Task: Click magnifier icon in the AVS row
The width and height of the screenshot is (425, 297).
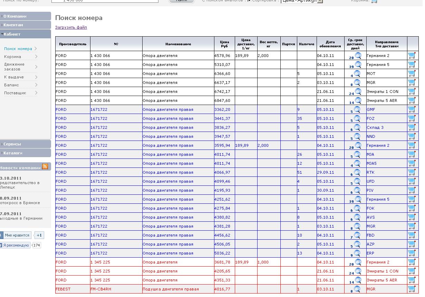Action: [x=357, y=217]
